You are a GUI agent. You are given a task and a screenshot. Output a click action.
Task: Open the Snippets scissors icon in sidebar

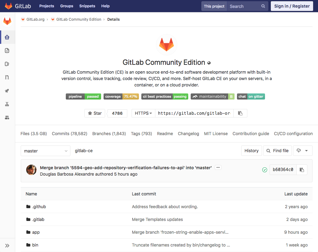(x=7, y=104)
